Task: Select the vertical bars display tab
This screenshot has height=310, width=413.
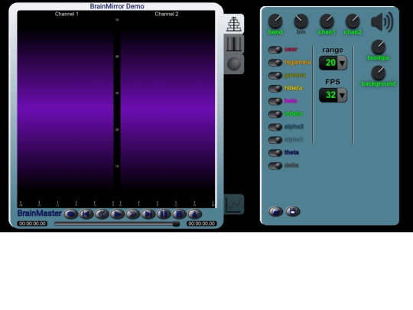Action: coord(234,44)
